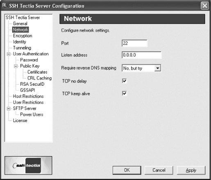Viewport: 211px width, 180px height.
Task: Click the TCP no delay label
Action: [x=75, y=81]
